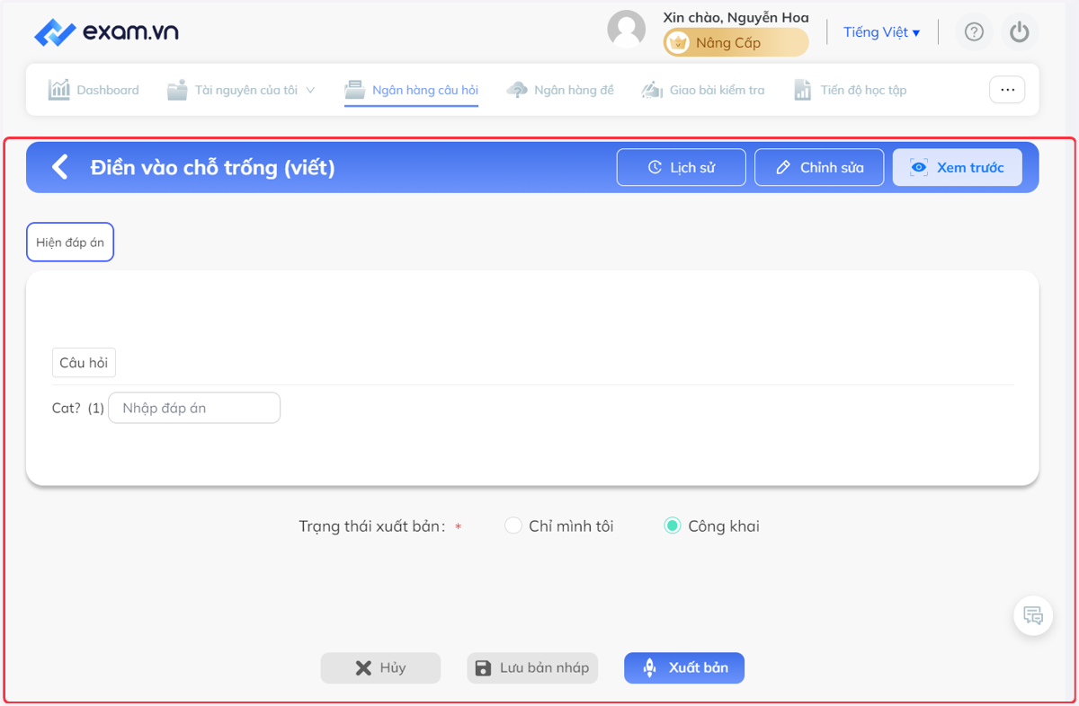Screen dimensions: 1079x706
Task: Click the Ngân hàng câu hỏi folder icon
Action: coord(355,90)
